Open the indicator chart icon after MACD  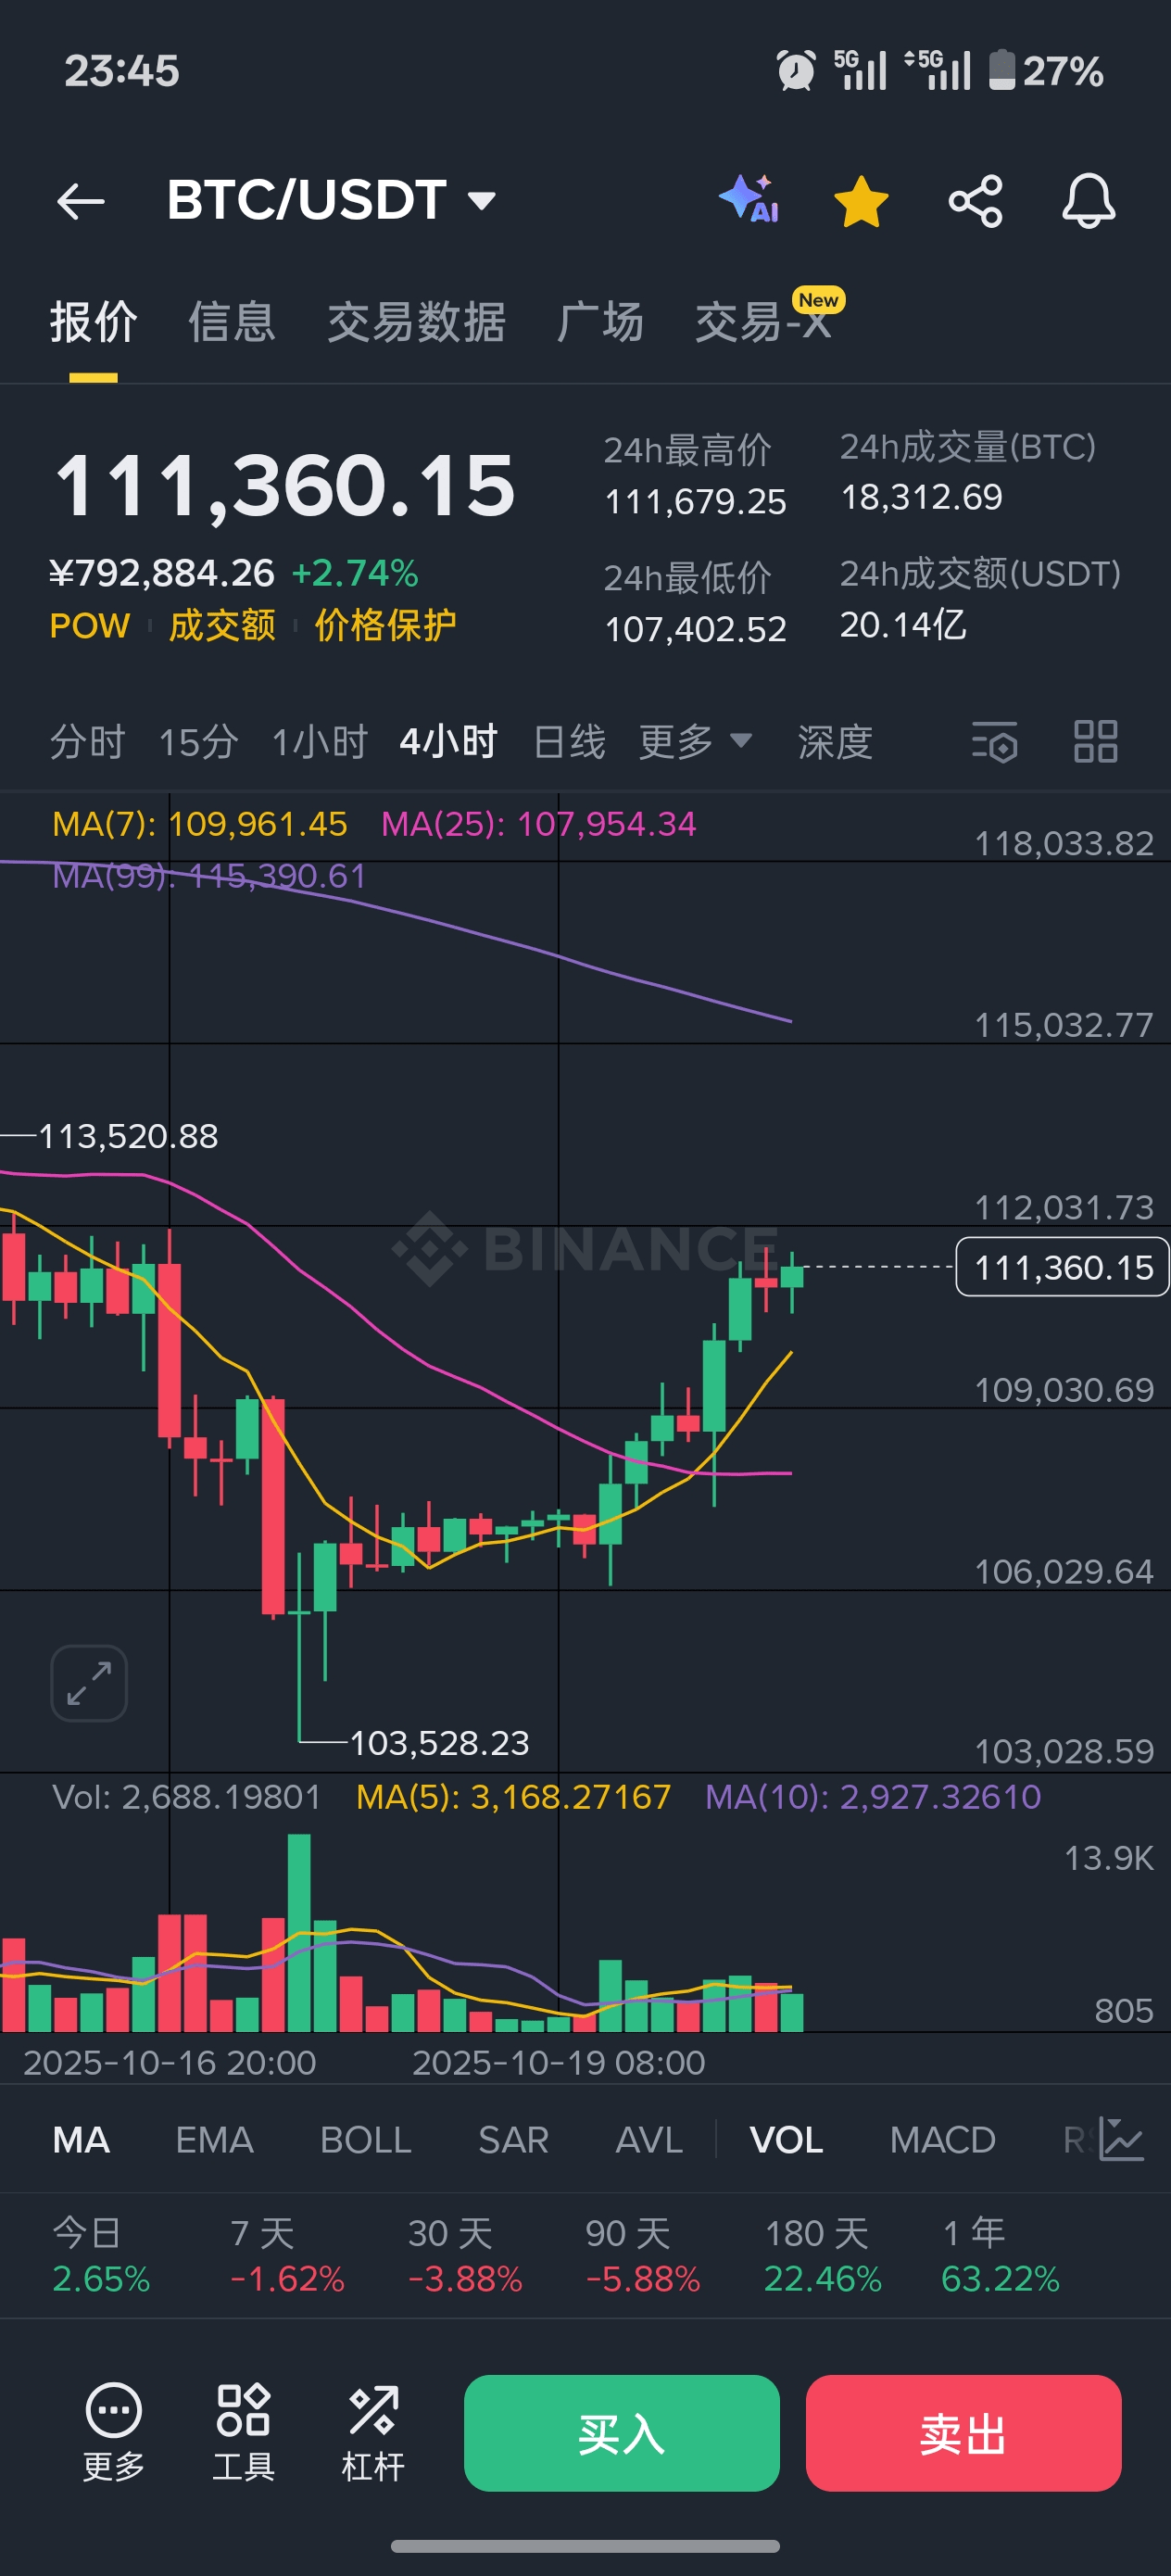point(1121,2139)
